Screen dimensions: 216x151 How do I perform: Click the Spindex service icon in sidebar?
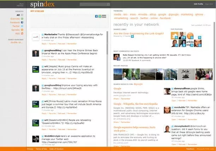(x=22, y=30)
